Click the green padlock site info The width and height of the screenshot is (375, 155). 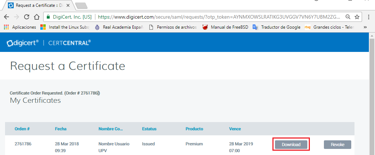[48, 17]
